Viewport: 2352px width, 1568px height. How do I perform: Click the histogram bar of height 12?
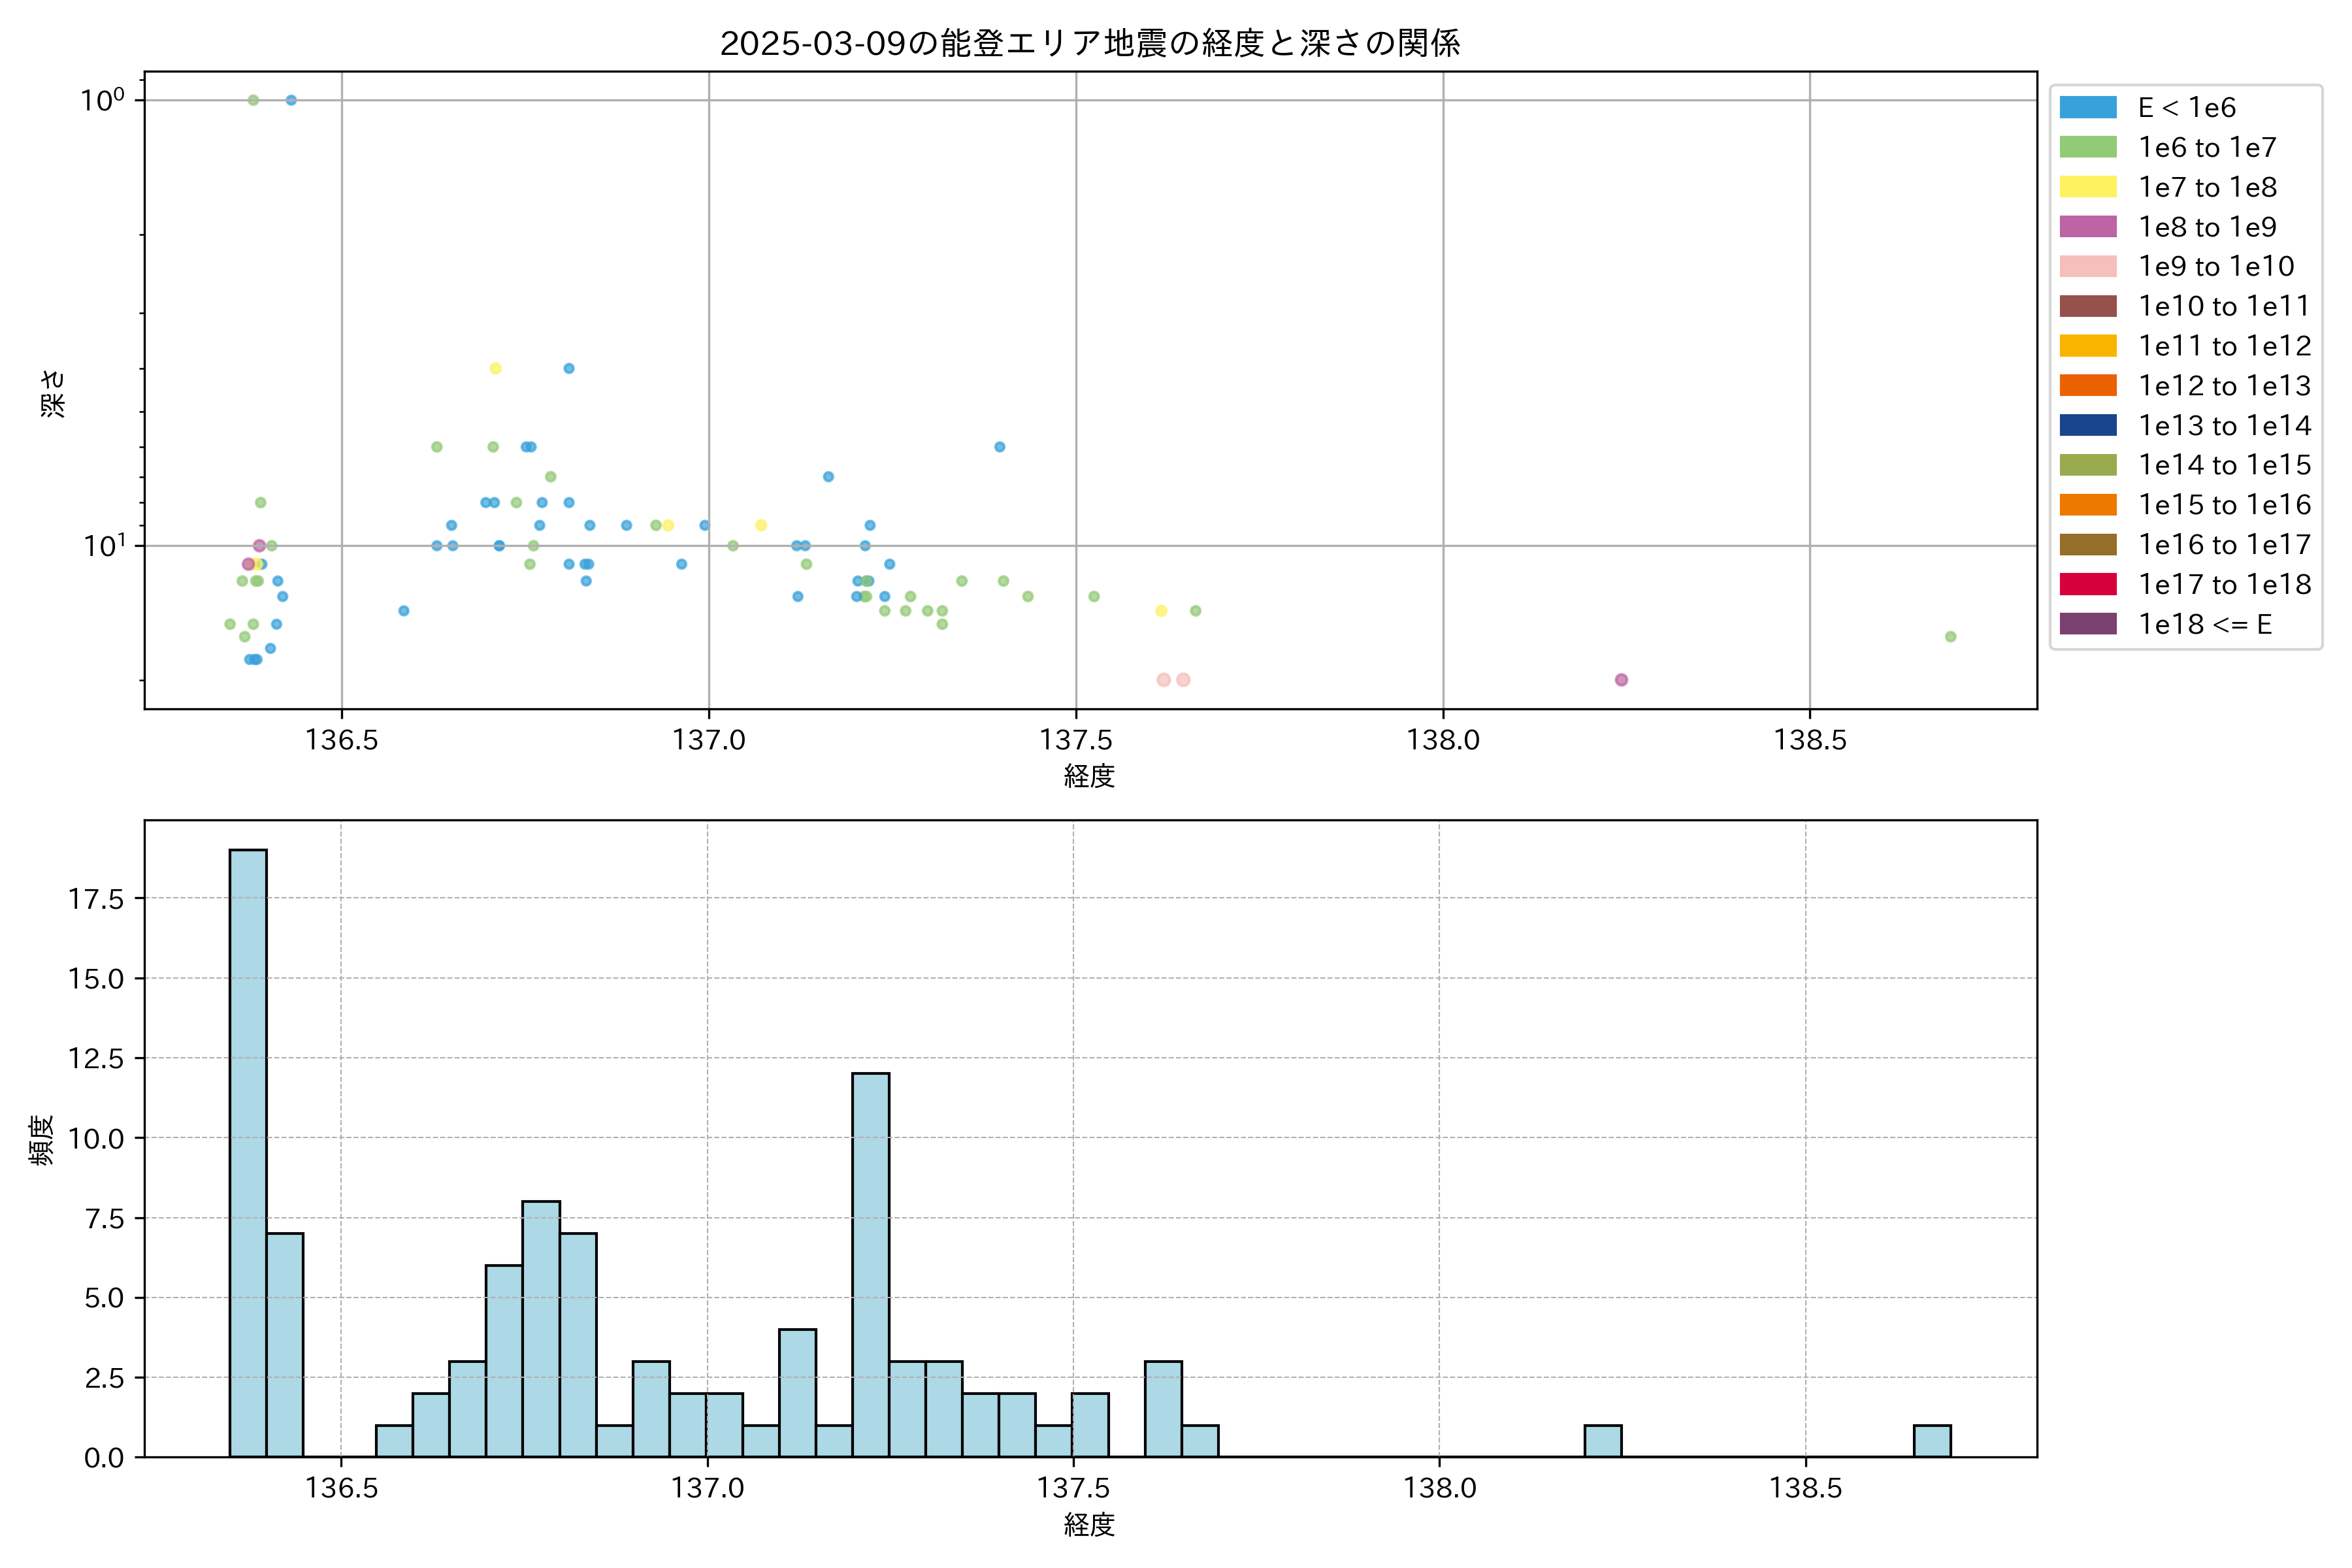point(870,1264)
